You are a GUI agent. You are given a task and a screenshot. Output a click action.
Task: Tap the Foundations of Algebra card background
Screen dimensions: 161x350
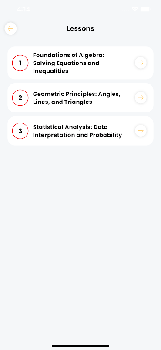click(80, 63)
